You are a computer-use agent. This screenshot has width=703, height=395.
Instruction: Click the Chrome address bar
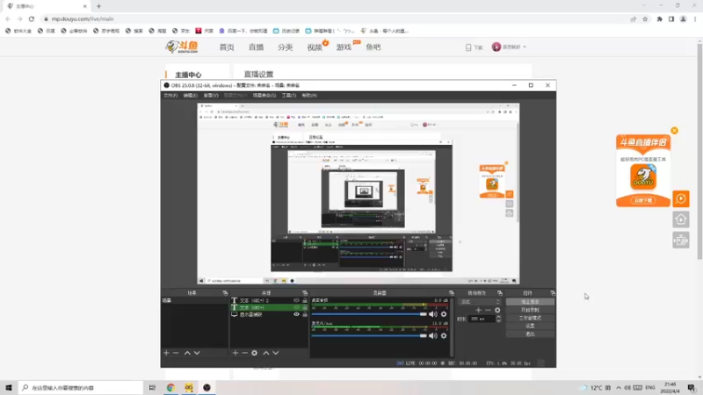pos(332,19)
